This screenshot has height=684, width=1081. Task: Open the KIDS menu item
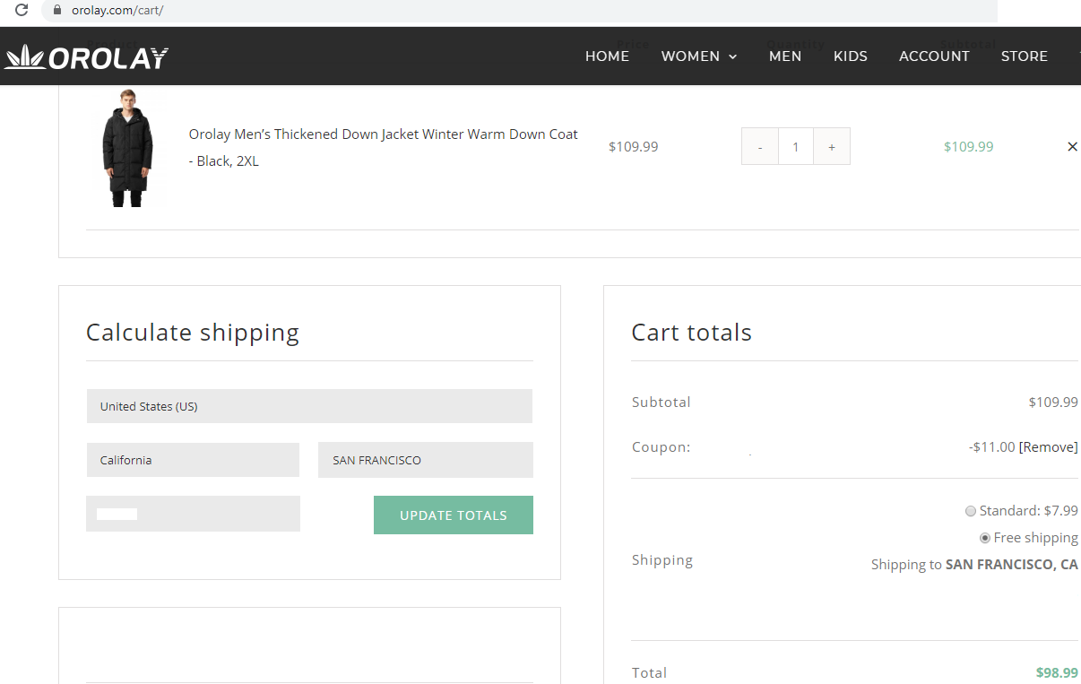(851, 56)
